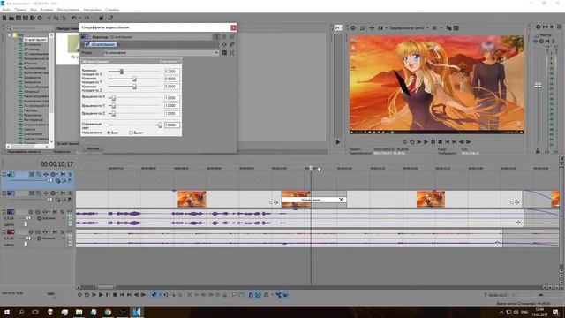Open preview quality dropdown in preview window

[x=427, y=27]
